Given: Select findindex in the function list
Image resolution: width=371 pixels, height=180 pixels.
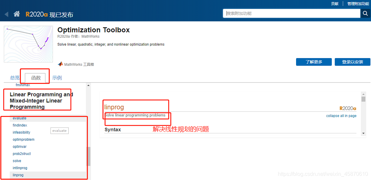Looking at the screenshot, I should 20,126.
